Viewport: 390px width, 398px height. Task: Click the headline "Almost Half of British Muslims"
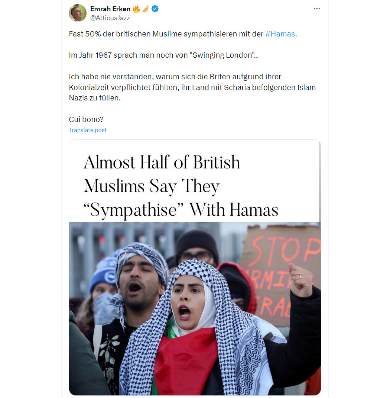[x=162, y=174]
